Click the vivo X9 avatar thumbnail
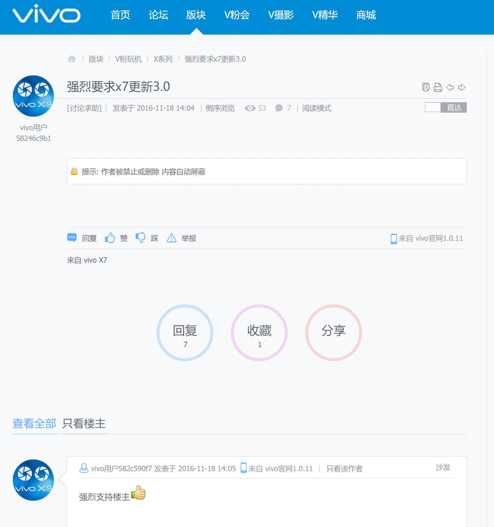 [x=33, y=96]
